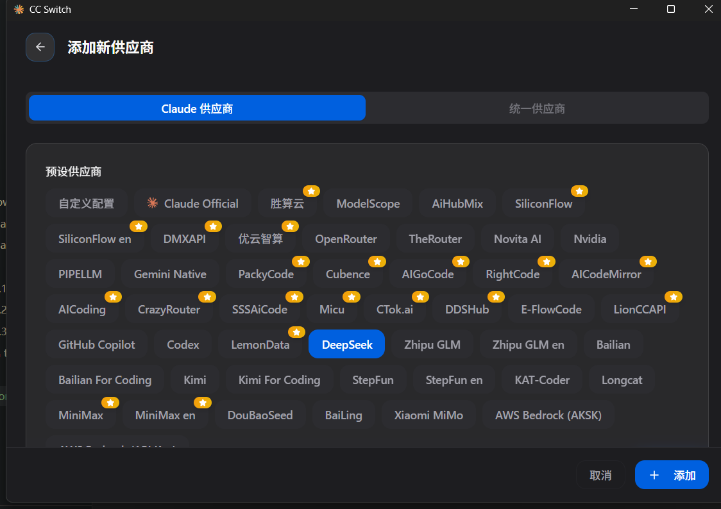The height and width of the screenshot is (509, 721).
Task: Select Gemini Native preset
Action: click(x=170, y=274)
